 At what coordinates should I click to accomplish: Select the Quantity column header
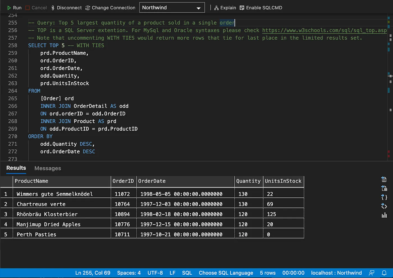(248, 181)
